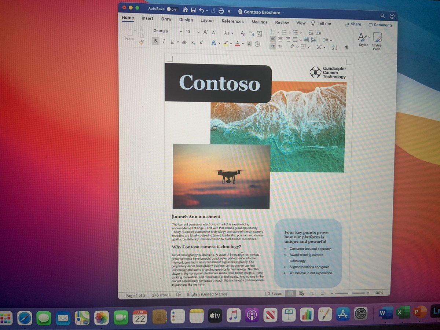
Task: Toggle Bold formatting
Action: (x=156, y=41)
